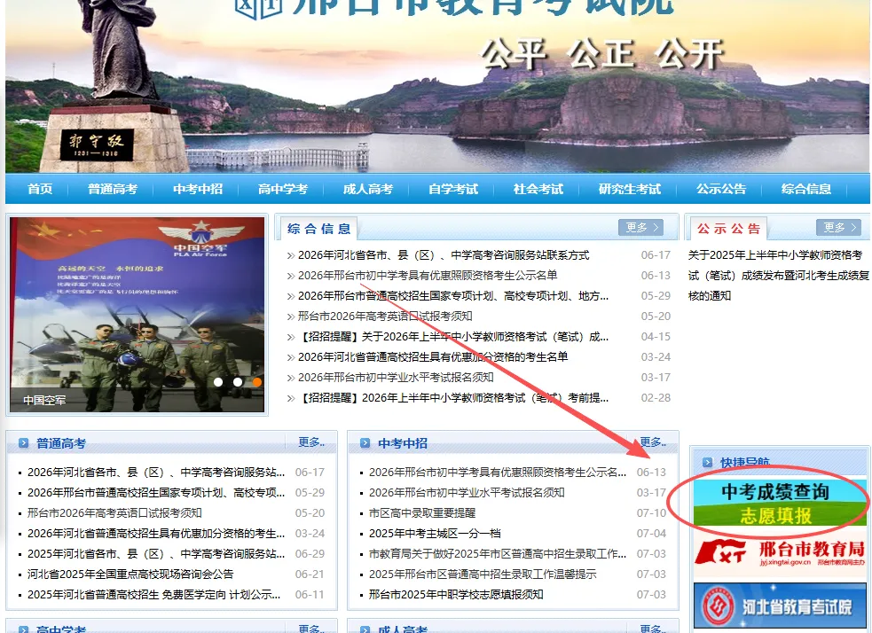Open the 中考中招 navigation menu item
The image size is (872, 633).
click(198, 189)
